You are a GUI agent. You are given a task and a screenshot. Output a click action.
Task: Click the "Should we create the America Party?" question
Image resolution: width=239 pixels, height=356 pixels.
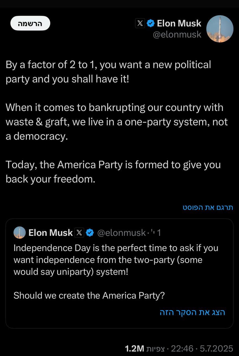point(89,295)
